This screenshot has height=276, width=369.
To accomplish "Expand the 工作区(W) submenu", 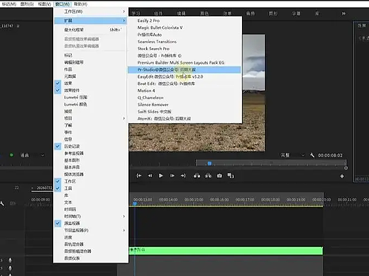I will coord(91,11).
